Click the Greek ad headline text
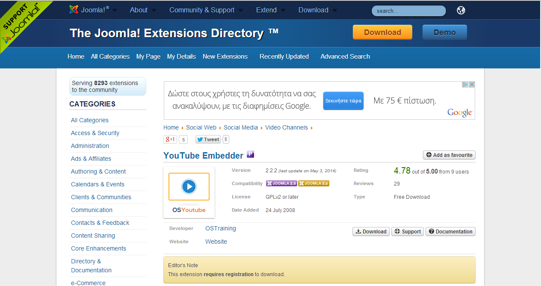 pyautogui.click(x=242, y=100)
